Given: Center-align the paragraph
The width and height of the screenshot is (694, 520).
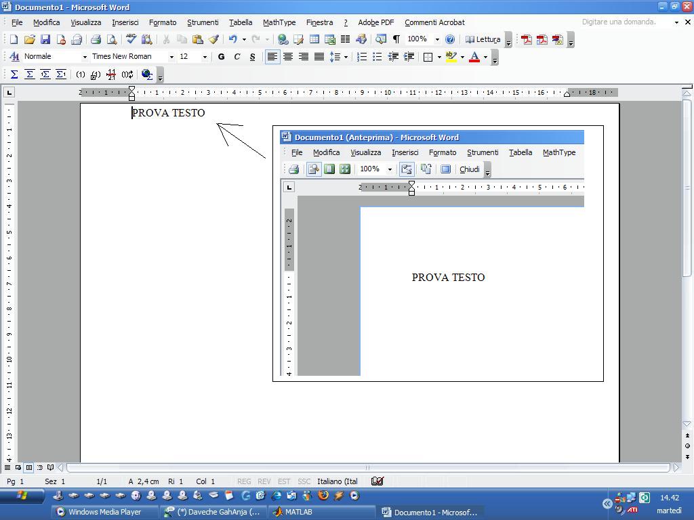Looking at the screenshot, I should click(x=287, y=57).
